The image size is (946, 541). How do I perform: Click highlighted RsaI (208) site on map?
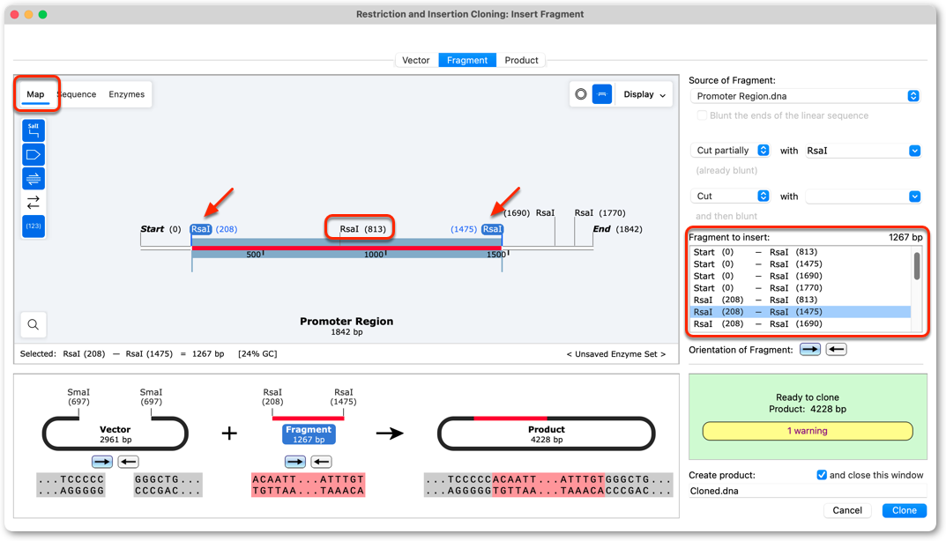coord(201,229)
